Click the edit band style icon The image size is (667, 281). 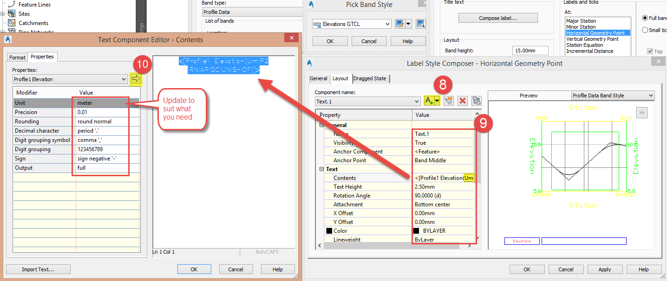[399, 24]
